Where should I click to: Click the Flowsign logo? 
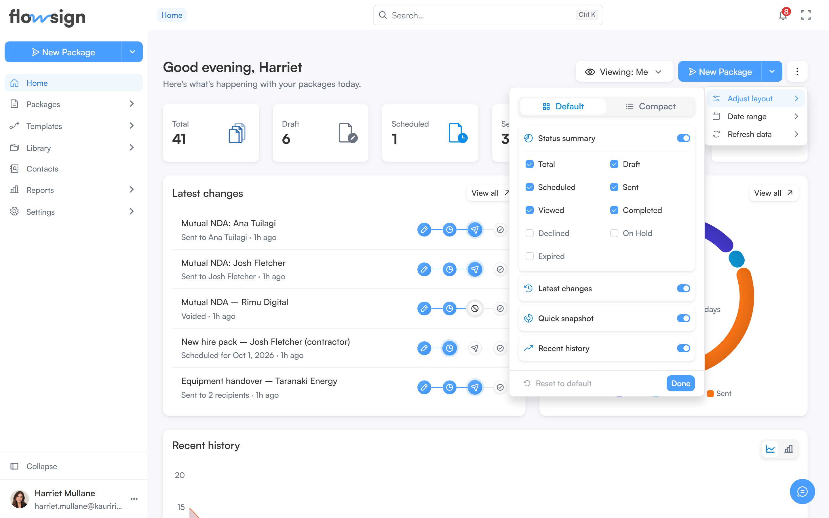[x=47, y=17]
